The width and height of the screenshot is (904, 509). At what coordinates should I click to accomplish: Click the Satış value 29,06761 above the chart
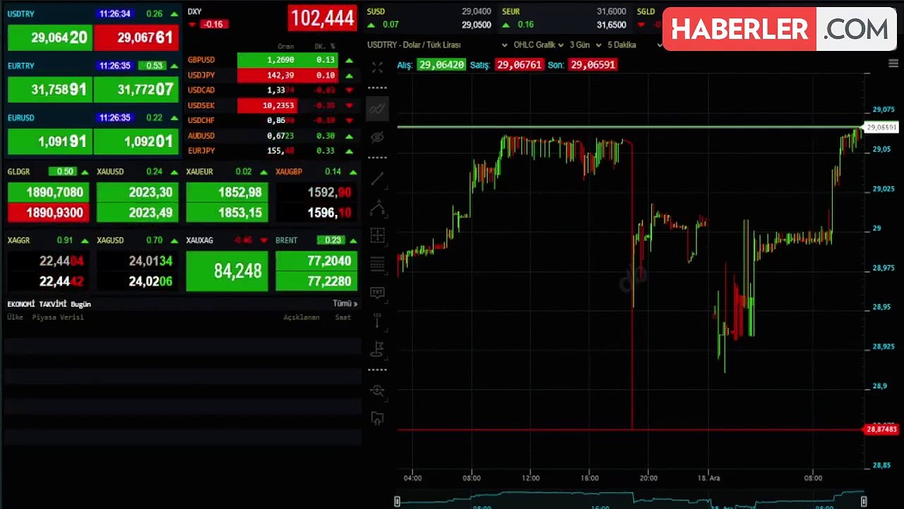[x=518, y=65]
